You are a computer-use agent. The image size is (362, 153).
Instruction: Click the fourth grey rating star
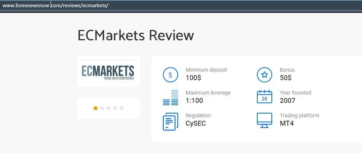pyautogui.click(x=115, y=108)
